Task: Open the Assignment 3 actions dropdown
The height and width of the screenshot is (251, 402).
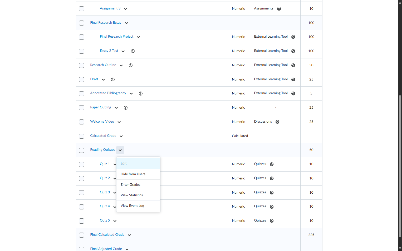Action: pos(125,9)
